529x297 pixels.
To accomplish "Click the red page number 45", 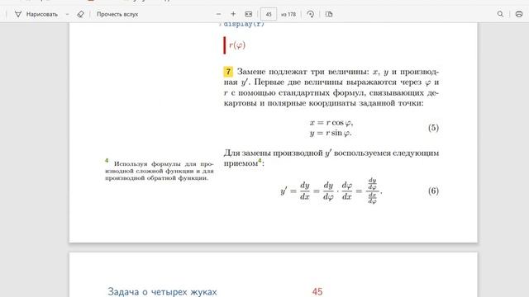I will (x=317, y=291).
